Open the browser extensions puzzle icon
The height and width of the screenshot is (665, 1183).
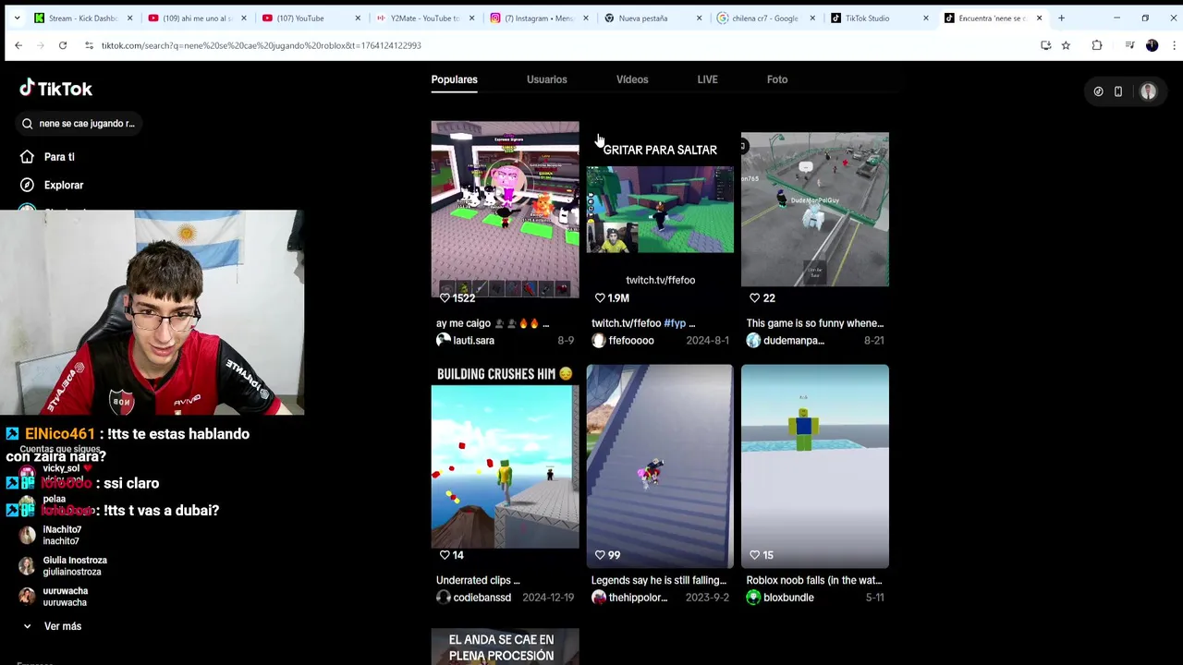coord(1097,45)
